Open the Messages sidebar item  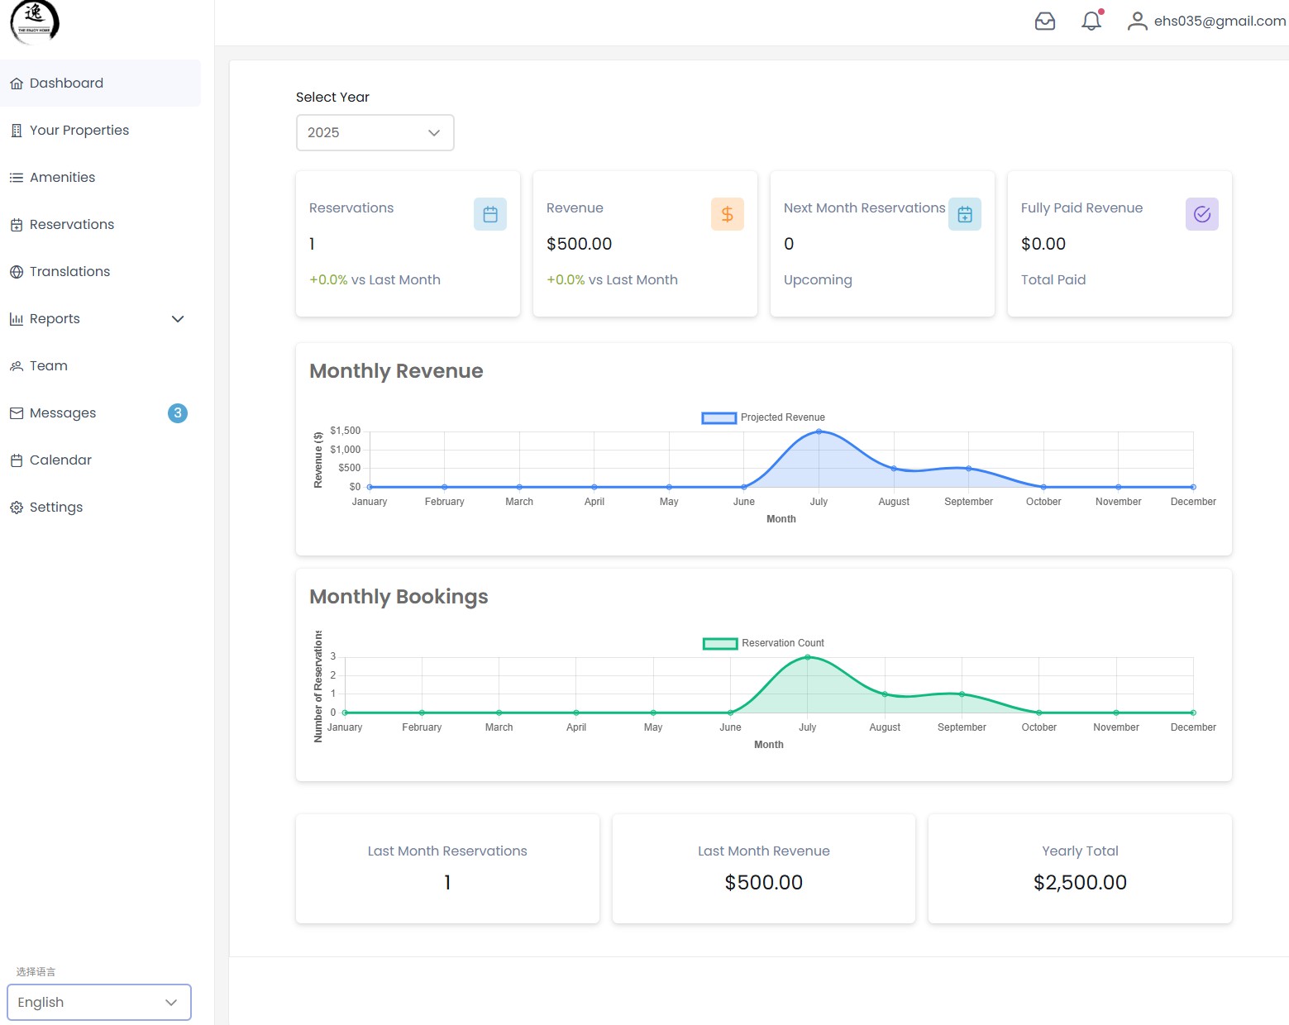pos(63,413)
